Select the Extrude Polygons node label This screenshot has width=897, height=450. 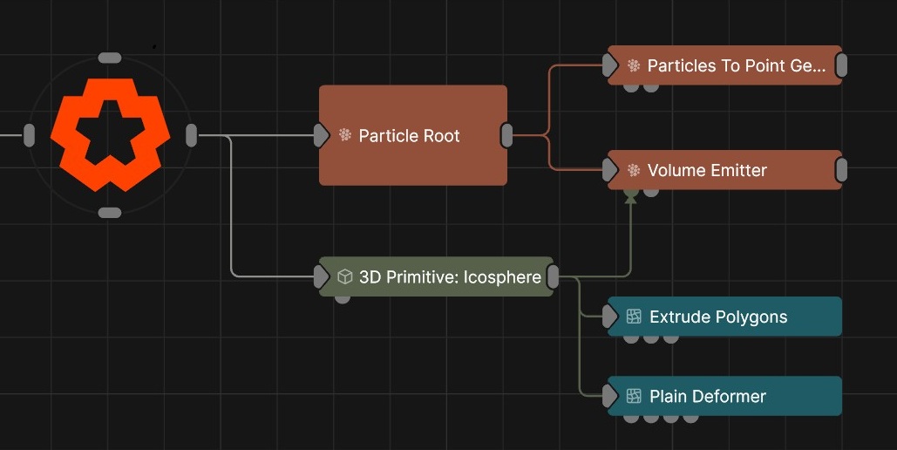(718, 317)
